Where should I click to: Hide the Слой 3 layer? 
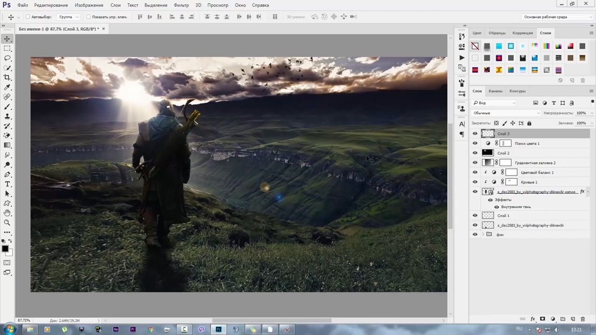point(475,134)
